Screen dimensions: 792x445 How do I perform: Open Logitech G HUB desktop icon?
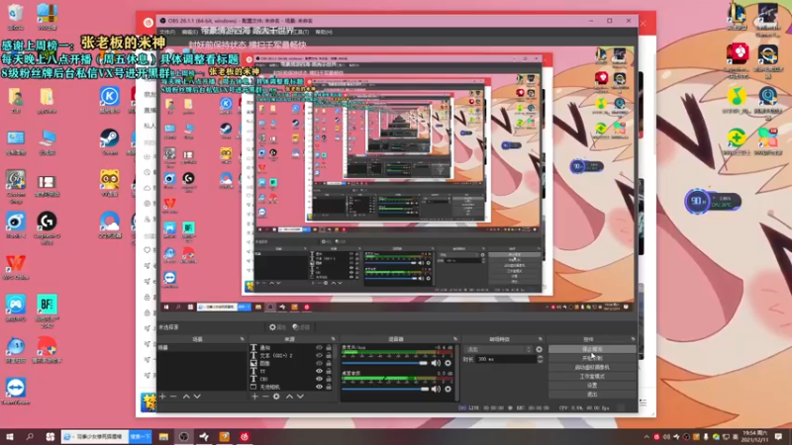47,228
